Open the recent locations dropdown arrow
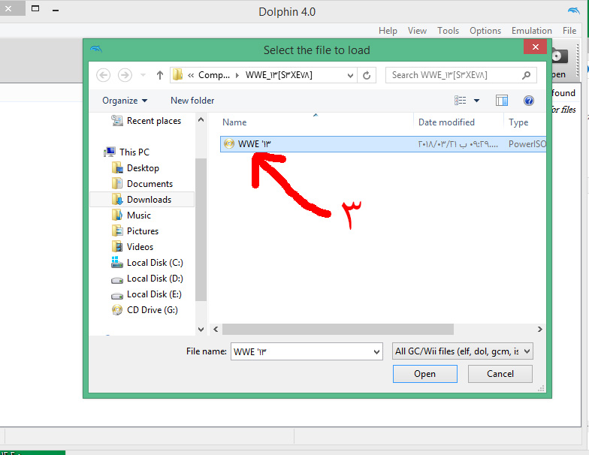 click(x=143, y=75)
